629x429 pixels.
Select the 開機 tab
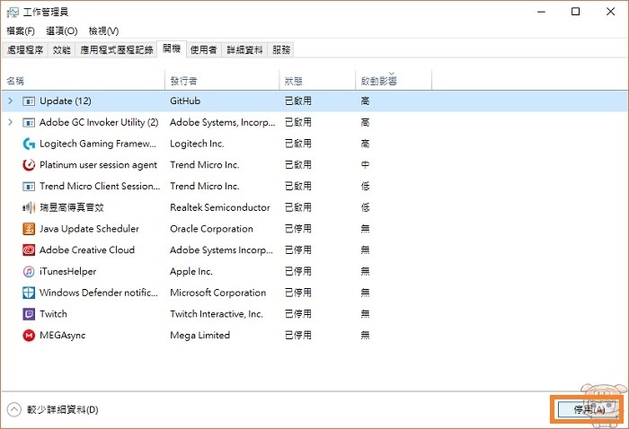[x=172, y=48]
